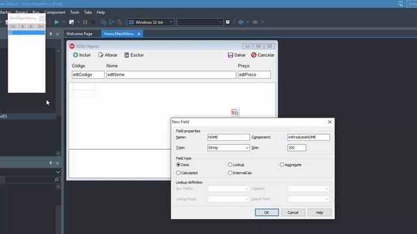Click the Component field mtProdutosNOME
Screen dimensions: 417x234
308,137
